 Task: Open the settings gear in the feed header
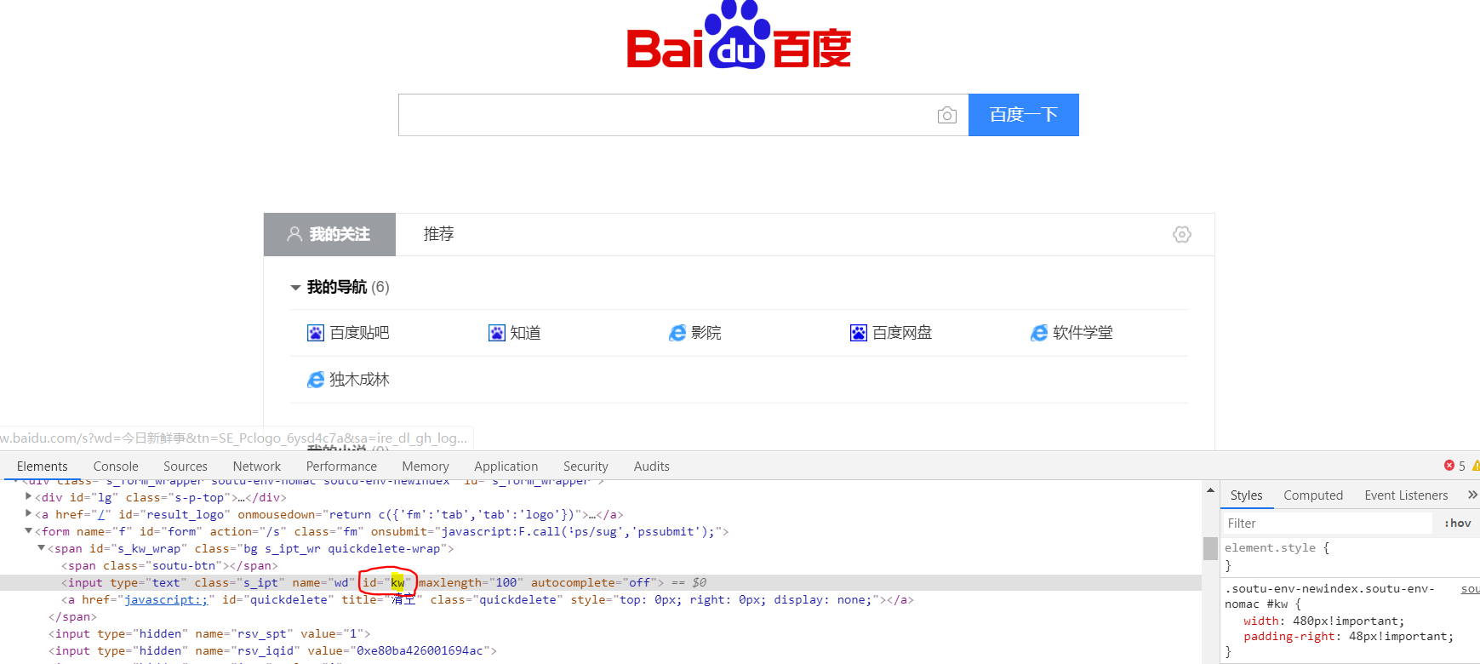(1181, 234)
